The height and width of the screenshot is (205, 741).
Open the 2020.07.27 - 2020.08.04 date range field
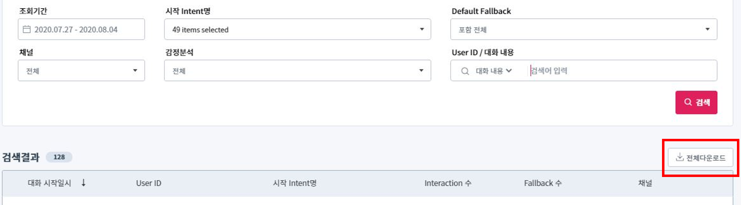click(81, 29)
